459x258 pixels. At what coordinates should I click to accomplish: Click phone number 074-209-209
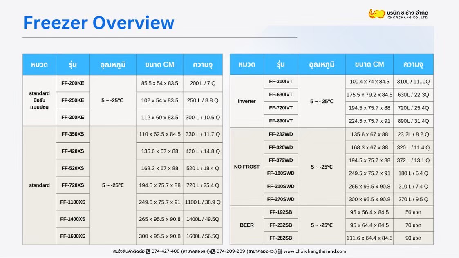(x=231, y=251)
